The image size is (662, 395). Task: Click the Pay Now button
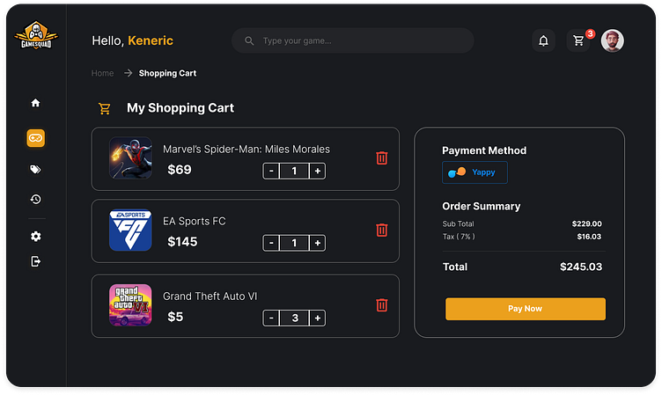(x=525, y=309)
